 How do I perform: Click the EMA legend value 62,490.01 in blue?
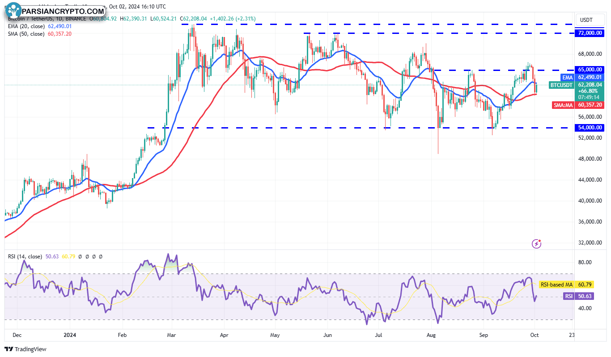pyautogui.click(x=60, y=26)
